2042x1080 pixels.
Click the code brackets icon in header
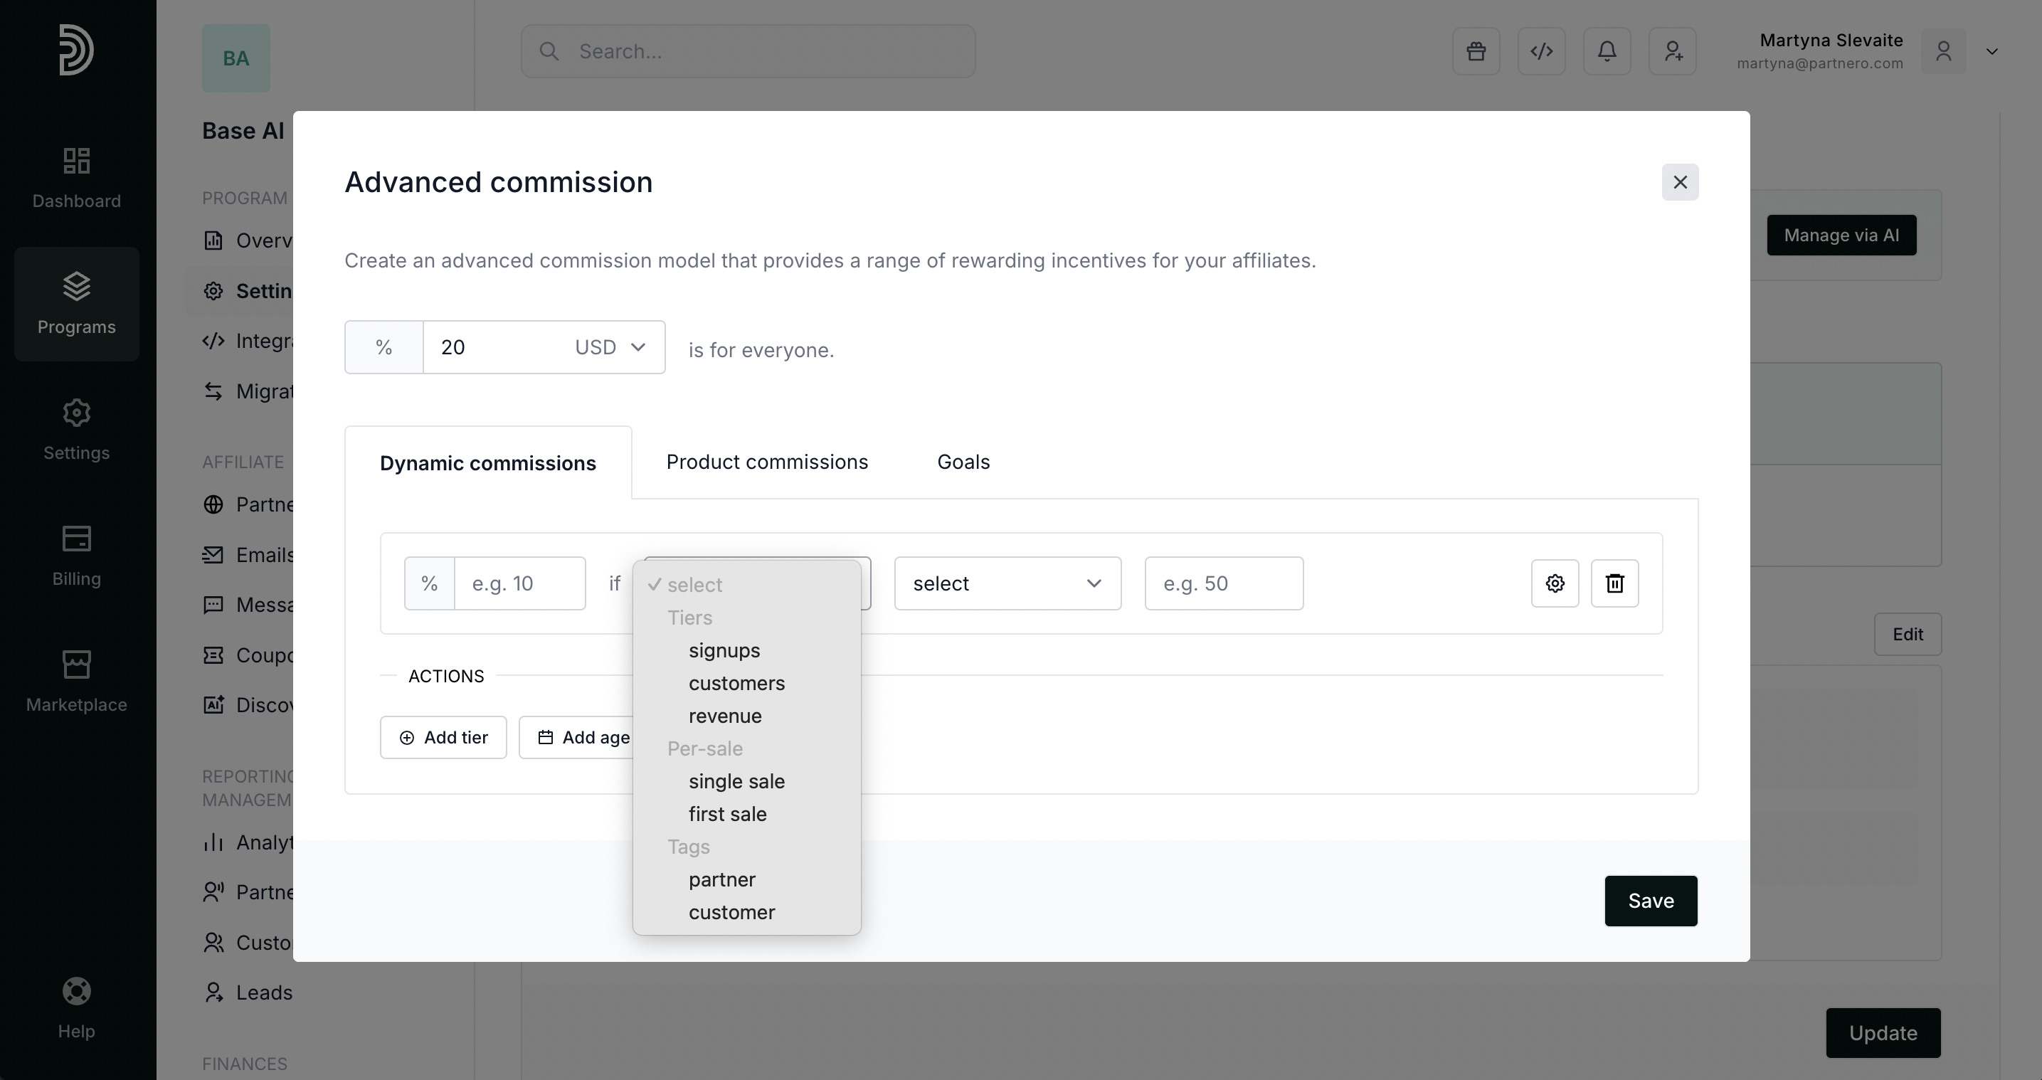click(x=1541, y=51)
